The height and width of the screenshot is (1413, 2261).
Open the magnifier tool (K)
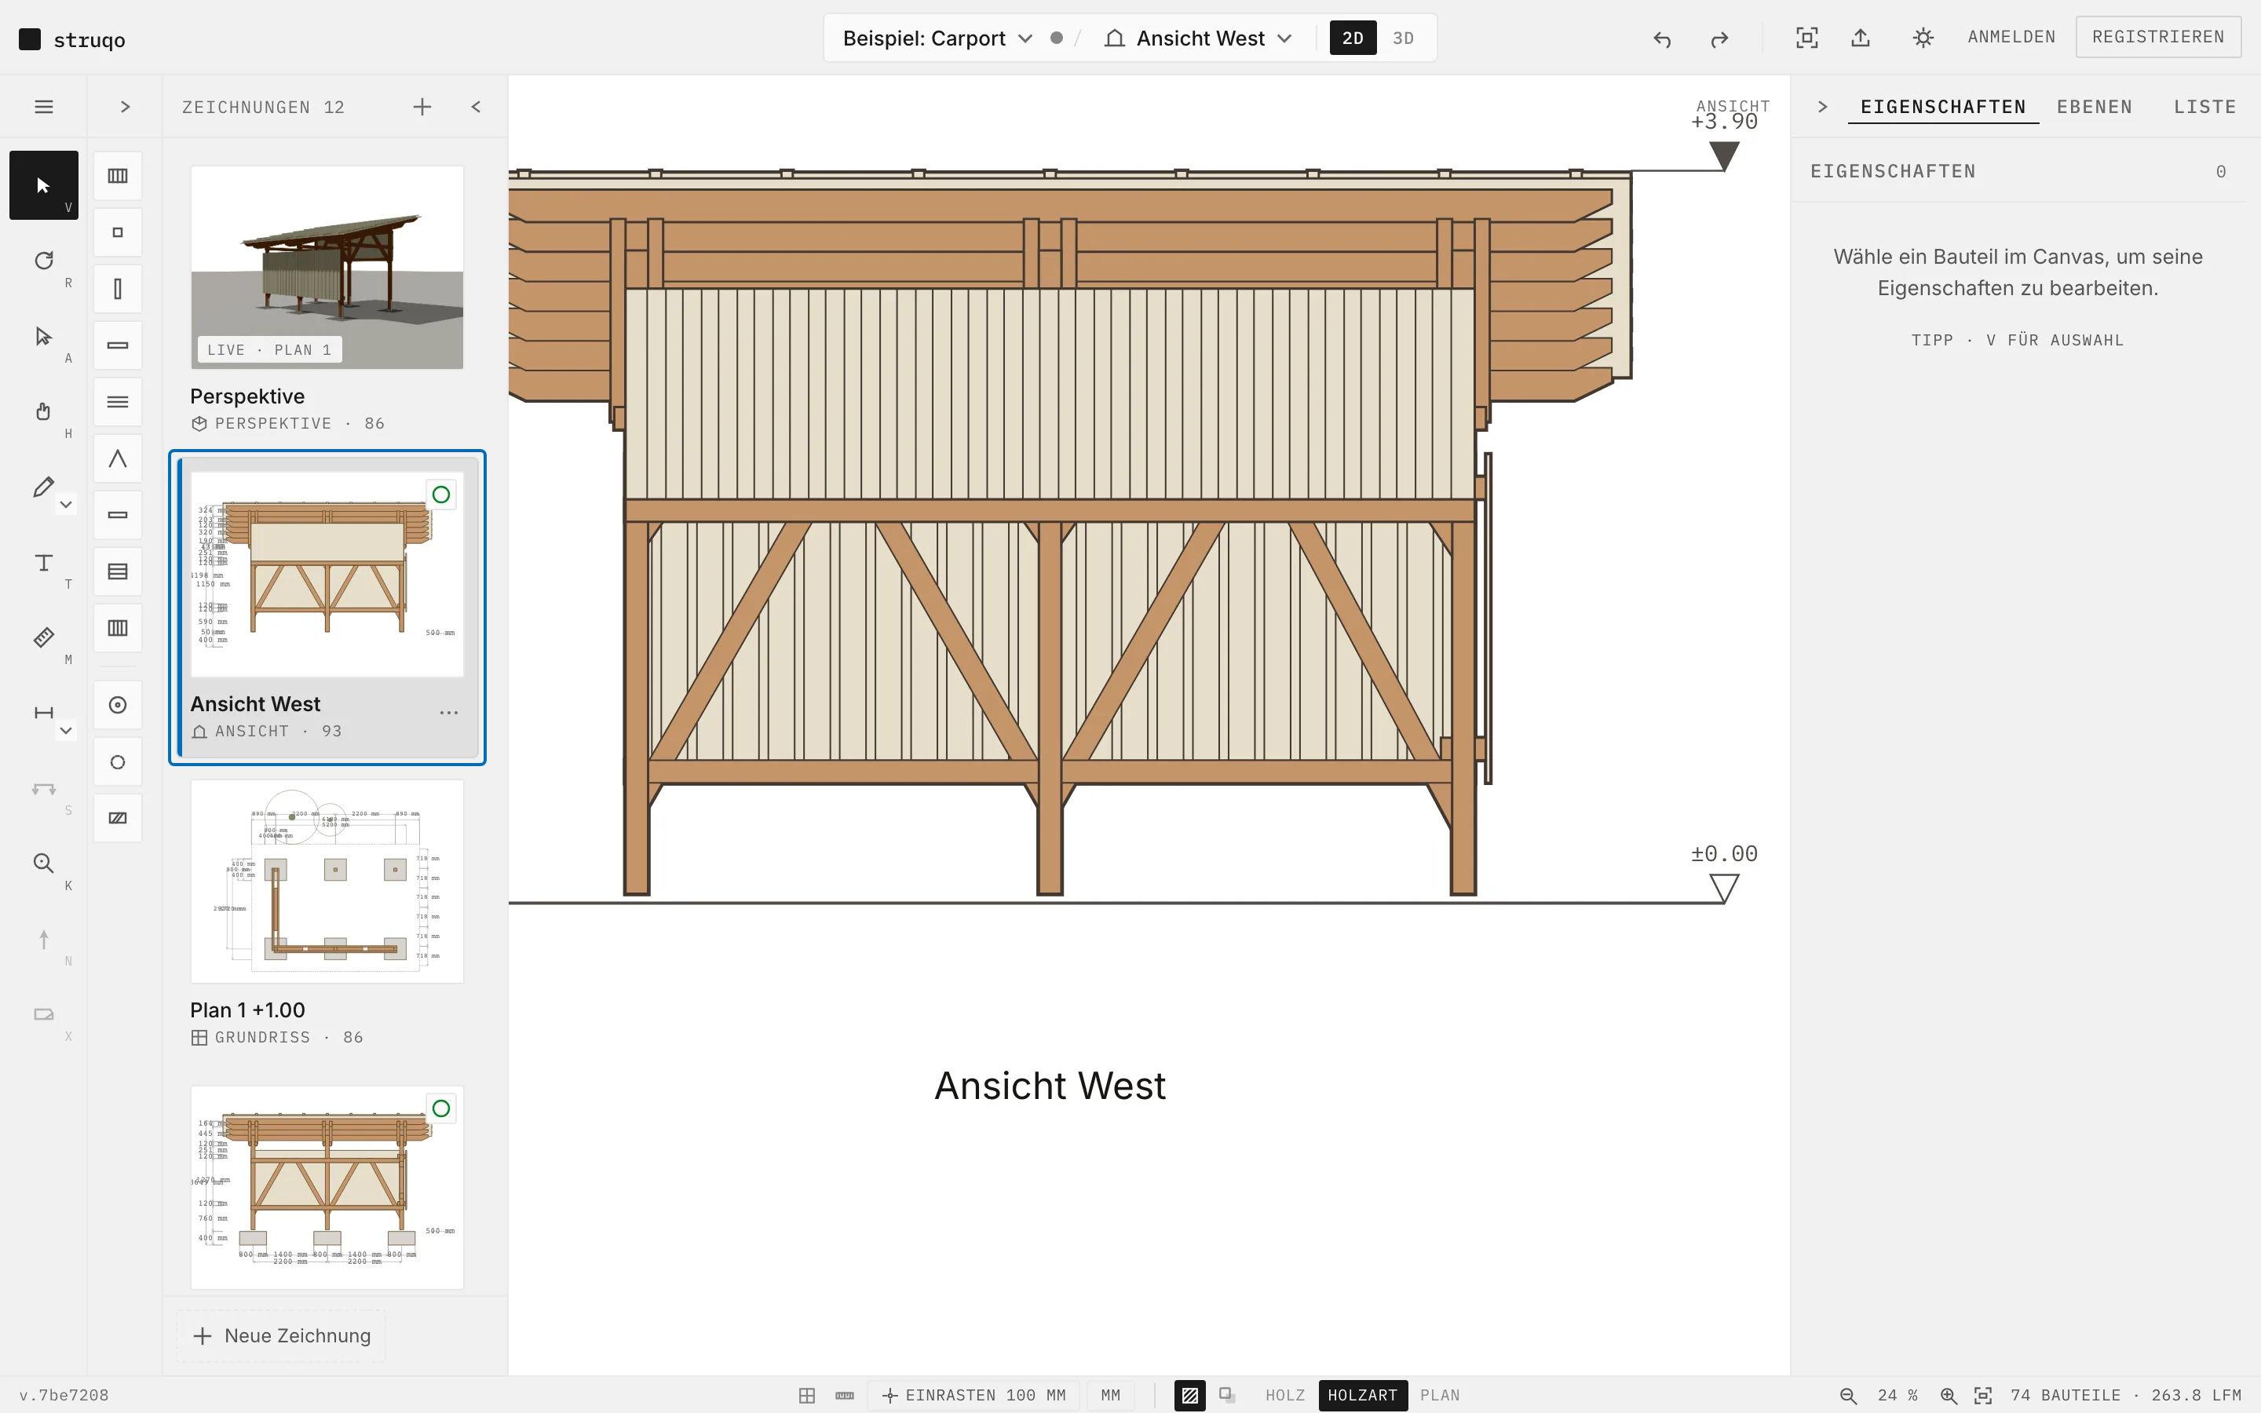(43, 863)
